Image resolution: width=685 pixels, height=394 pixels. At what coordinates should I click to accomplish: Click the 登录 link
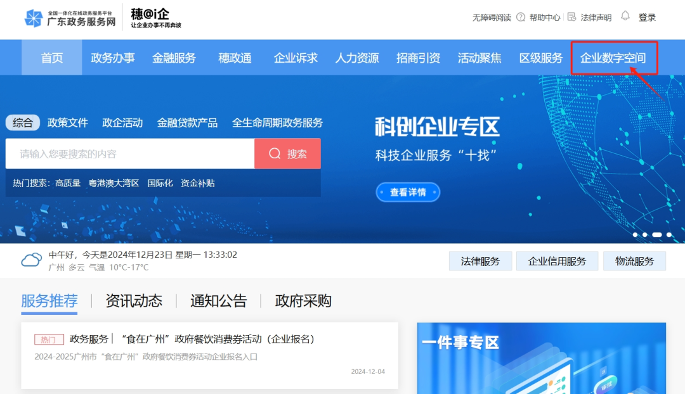647,18
